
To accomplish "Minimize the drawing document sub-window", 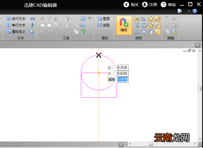I will coord(185,51).
